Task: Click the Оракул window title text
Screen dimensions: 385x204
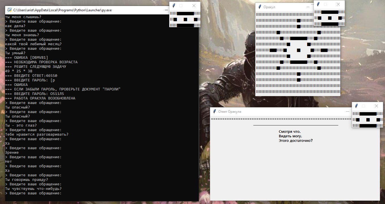Action: [269, 7]
